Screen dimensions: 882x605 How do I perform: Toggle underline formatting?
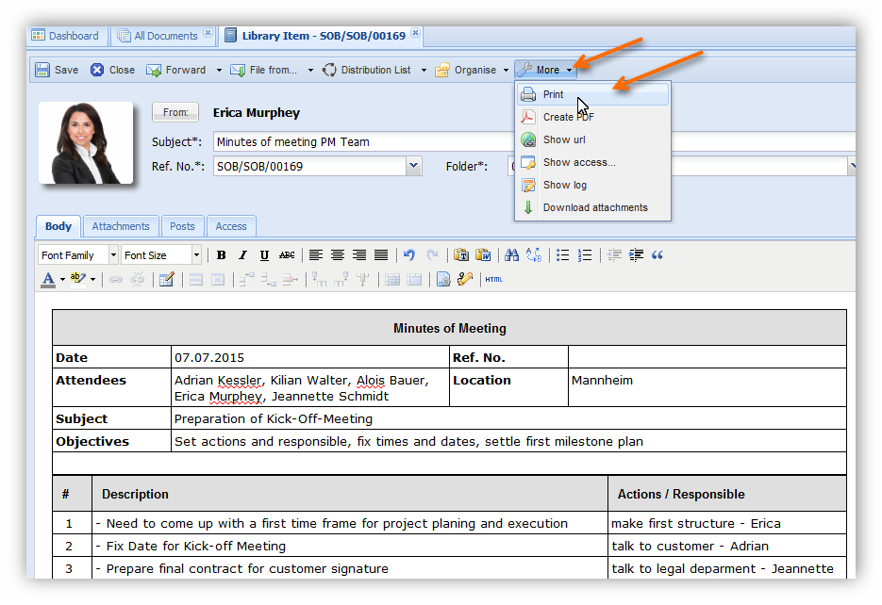[264, 255]
